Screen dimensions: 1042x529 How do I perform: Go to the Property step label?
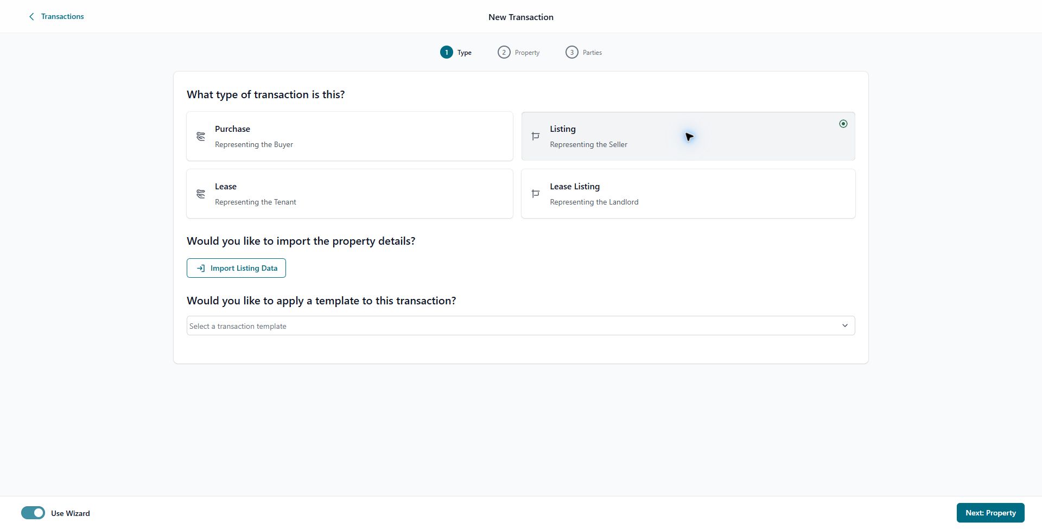click(527, 53)
